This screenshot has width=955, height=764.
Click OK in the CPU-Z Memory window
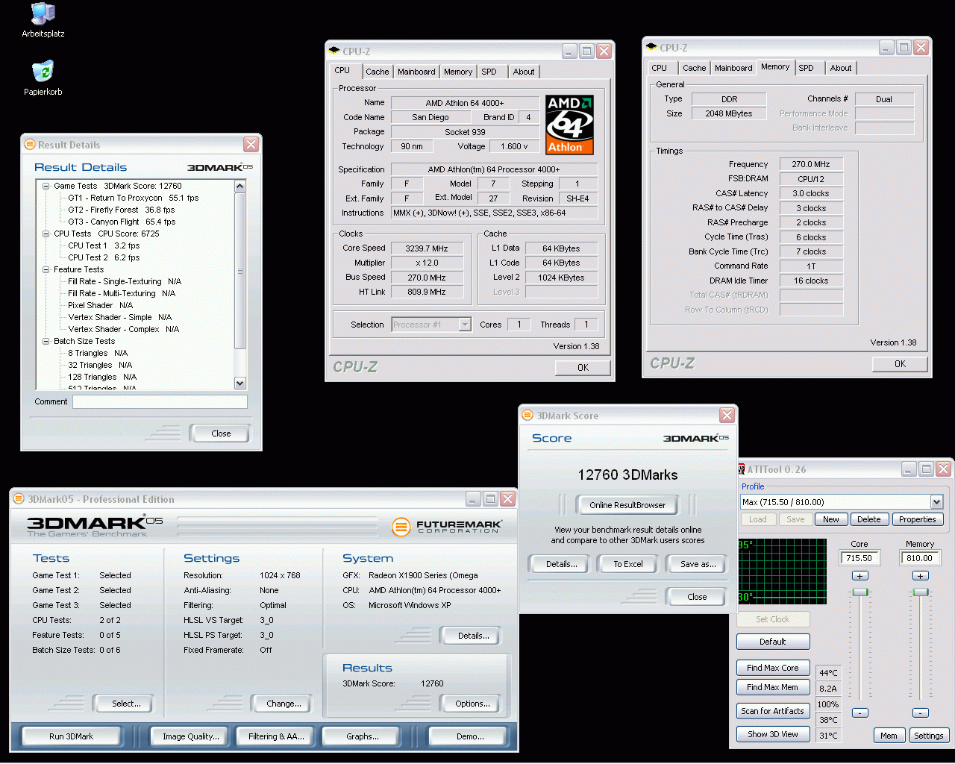click(900, 364)
